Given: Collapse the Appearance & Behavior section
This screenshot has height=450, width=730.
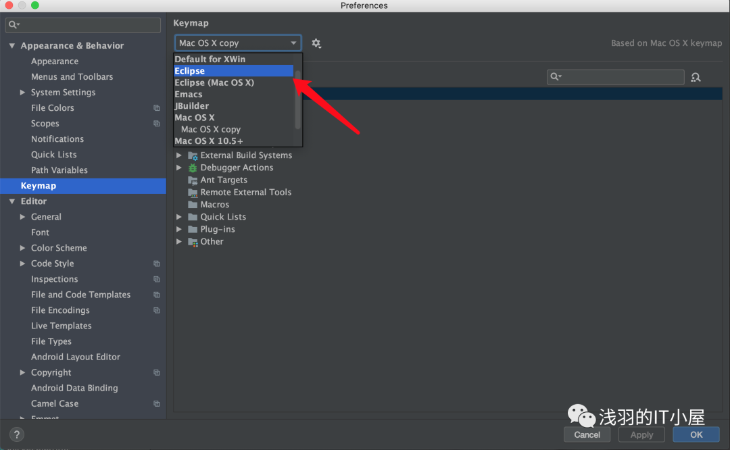Looking at the screenshot, I should (x=12, y=46).
